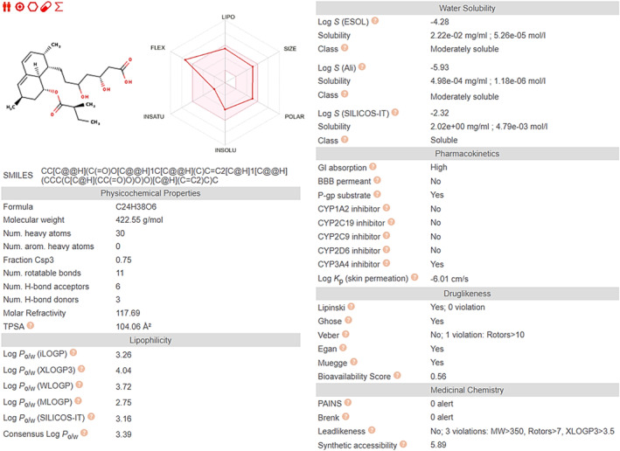
Task: Click the Log Kp skin permeation help icon
Action: [415, 278]
